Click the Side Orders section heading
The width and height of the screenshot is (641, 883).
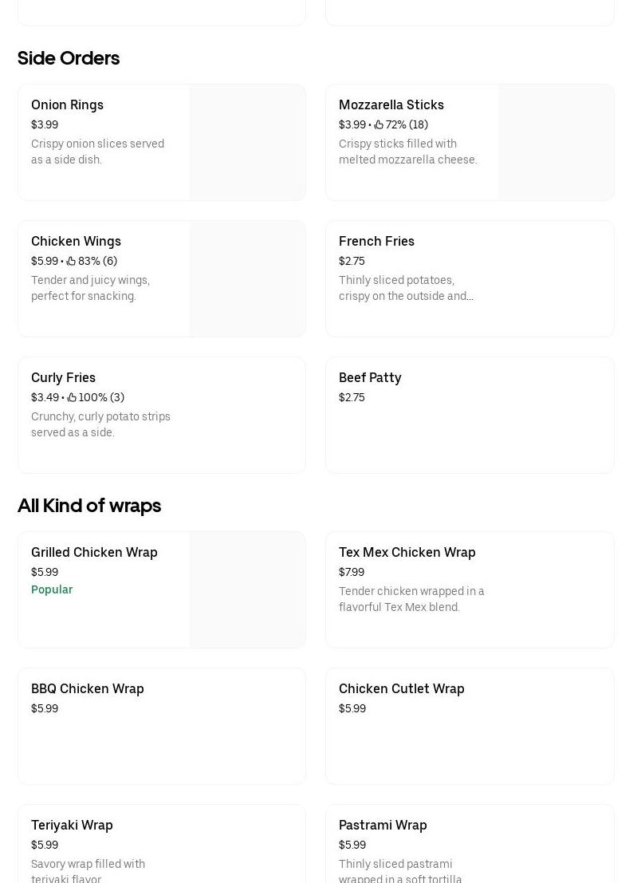point(69,58)
